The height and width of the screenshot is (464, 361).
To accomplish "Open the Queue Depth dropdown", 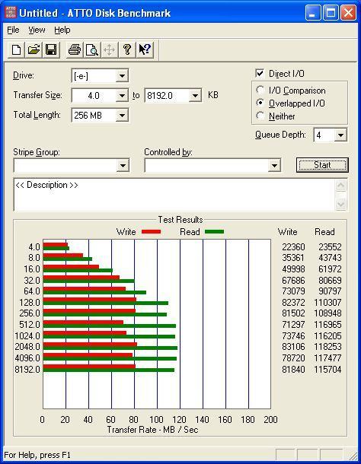I will pos(340,135).
